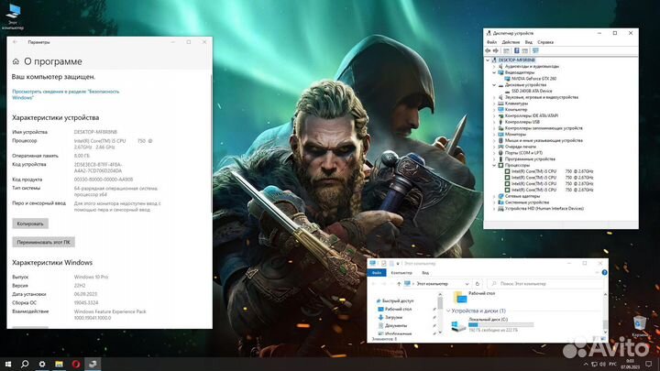Click Refresh button in Explorer address bar

point(478,284)
